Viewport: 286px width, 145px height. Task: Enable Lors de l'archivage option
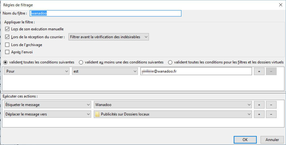coord(7,45)
